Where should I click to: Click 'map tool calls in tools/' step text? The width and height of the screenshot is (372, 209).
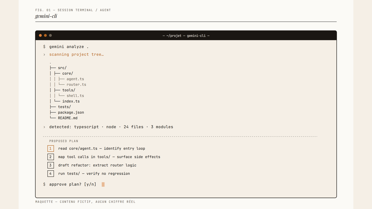tap(109, 157)
